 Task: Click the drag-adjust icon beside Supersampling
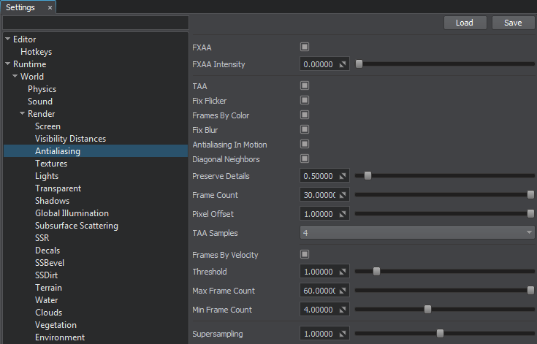[x=343, y=334]
